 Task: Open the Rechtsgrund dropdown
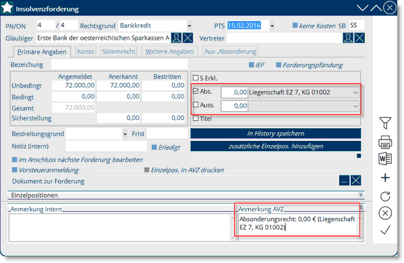point(190,26)
